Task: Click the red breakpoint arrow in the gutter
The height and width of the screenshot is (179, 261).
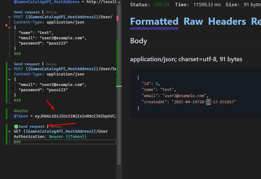Action: [x=6, y=25]
